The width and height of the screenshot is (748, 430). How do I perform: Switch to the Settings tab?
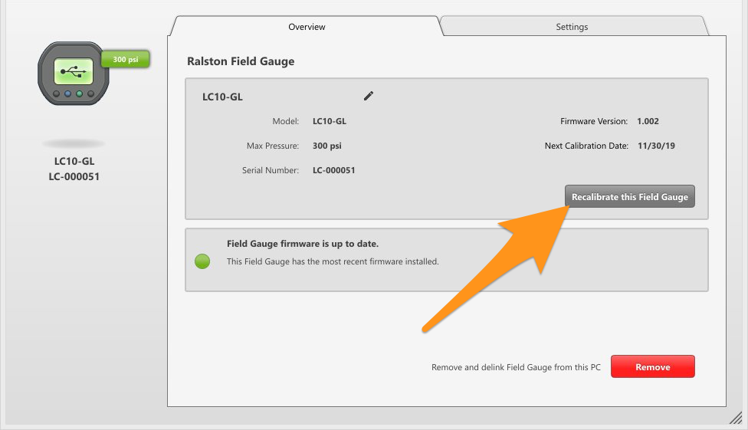coord(572,27)
